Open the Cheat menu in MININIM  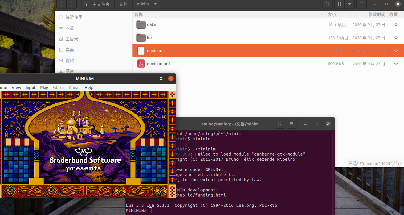point(74,88)
